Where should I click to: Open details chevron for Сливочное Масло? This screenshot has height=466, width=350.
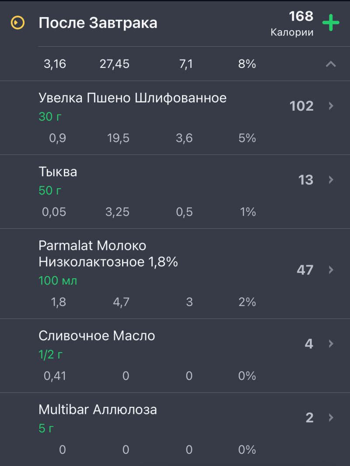tap(331, 343)
